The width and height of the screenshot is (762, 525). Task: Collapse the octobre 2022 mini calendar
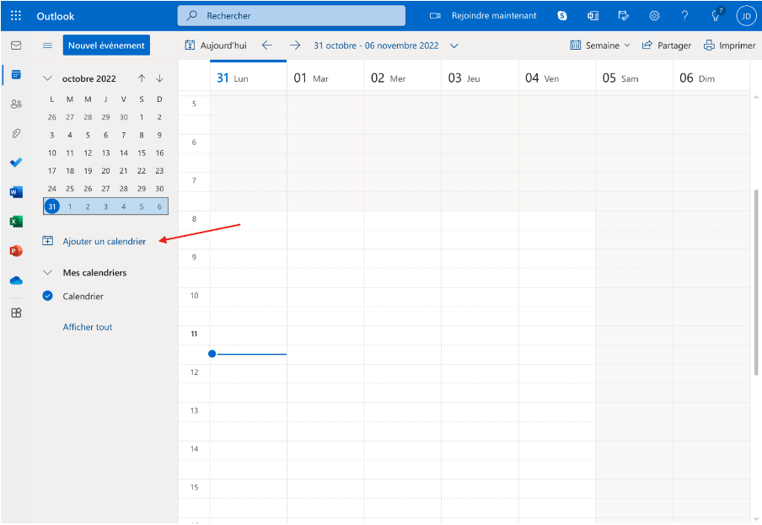[x=47, y=78]
